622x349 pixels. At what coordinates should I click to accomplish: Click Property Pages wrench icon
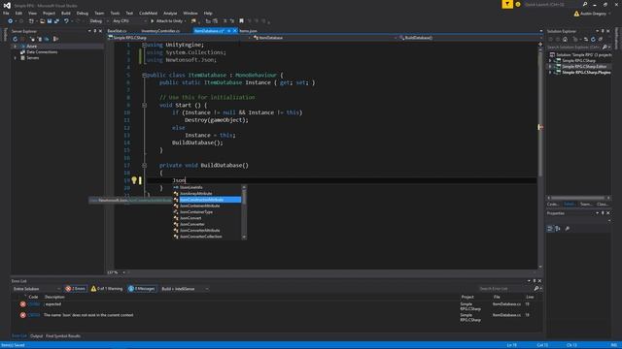point(568,229)
